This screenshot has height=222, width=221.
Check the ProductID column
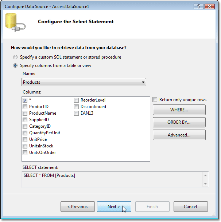tap(25, 107)
